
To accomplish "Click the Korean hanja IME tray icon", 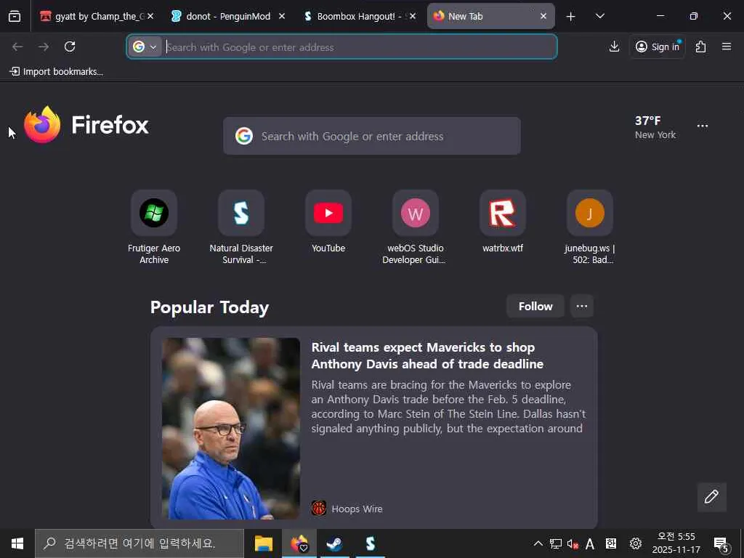I will [611, 543].
